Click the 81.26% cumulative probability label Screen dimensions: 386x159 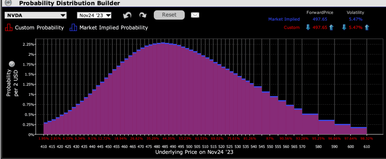pos(249,139)
